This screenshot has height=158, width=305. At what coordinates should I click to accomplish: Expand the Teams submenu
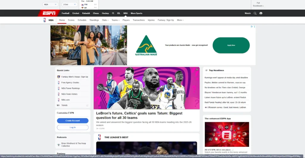point(116,20)
